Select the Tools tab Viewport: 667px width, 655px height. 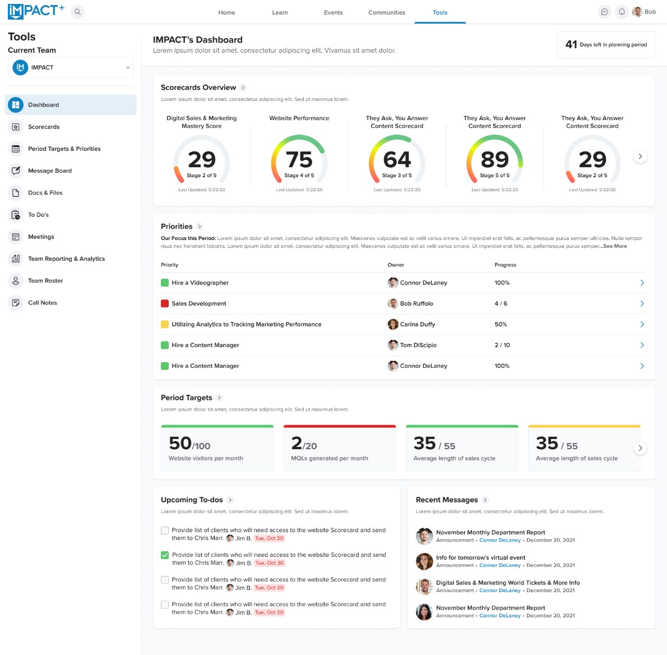(440, 12)
